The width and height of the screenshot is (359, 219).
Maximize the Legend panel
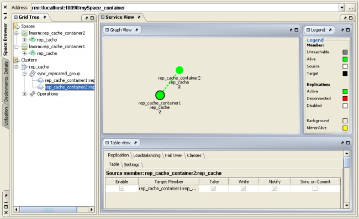coord(348,30)
